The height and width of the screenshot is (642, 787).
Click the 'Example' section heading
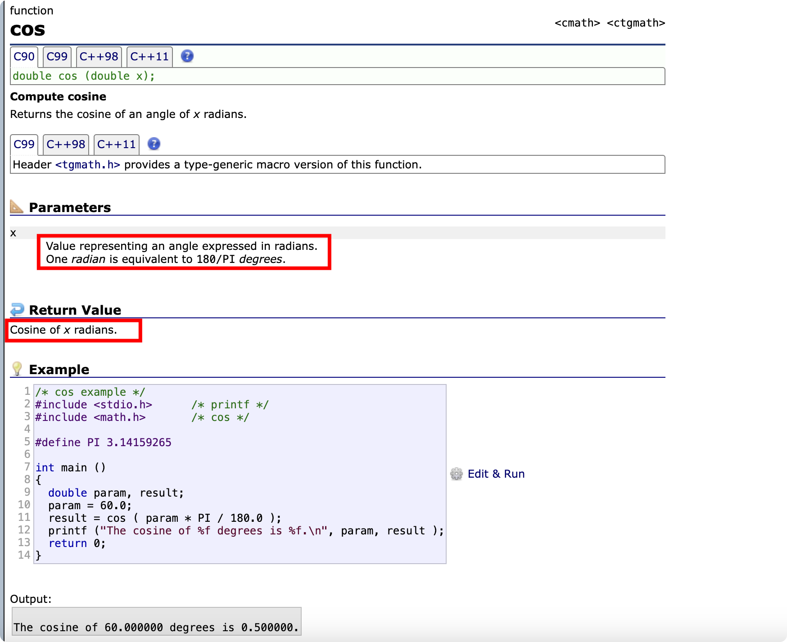pos(59,369)
